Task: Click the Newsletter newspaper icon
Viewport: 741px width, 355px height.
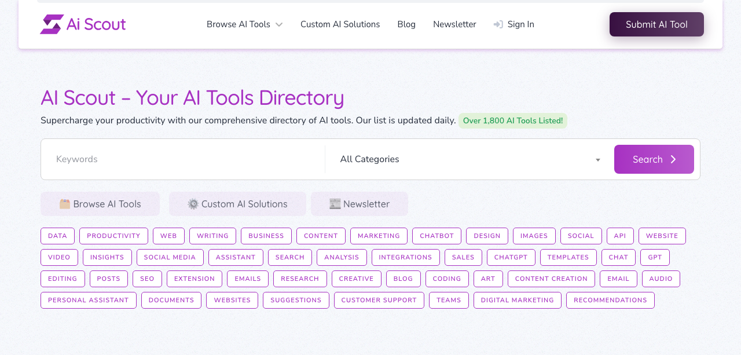Action: [335, 204]
